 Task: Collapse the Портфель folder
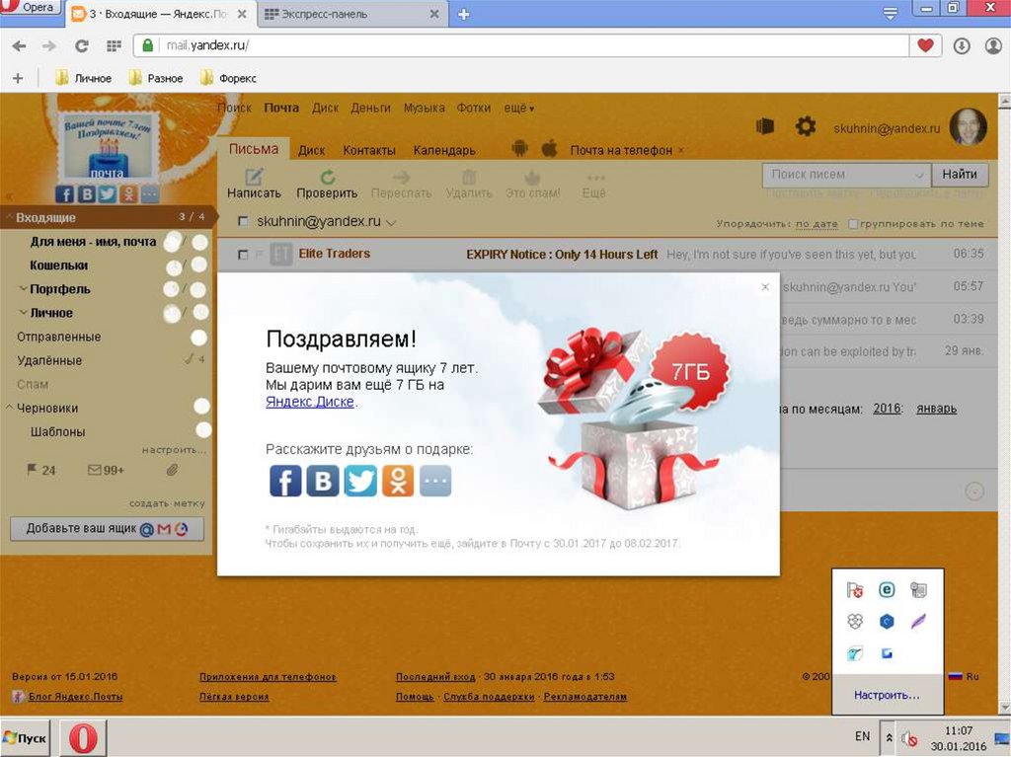(x=24, y=288)
